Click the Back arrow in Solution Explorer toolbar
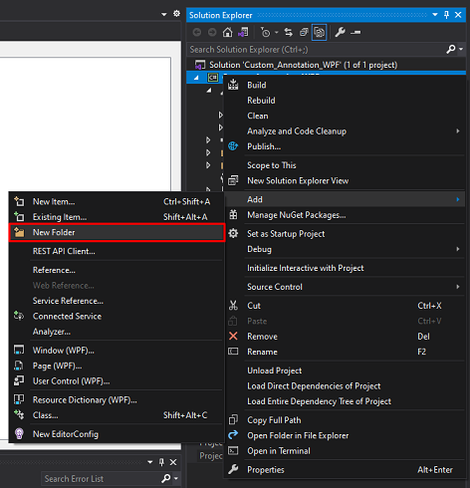Viewport: 470px width, 488px height. coord(197,32)
